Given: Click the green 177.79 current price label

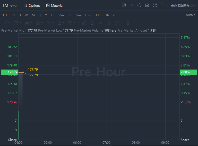Looking at the screenshot, I should 10,72.
